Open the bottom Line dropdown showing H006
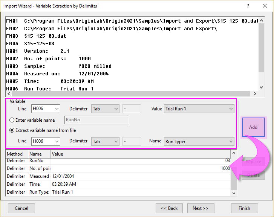This screenshot has height=217, width=274. pyautogui.click(x=45, y=141)
